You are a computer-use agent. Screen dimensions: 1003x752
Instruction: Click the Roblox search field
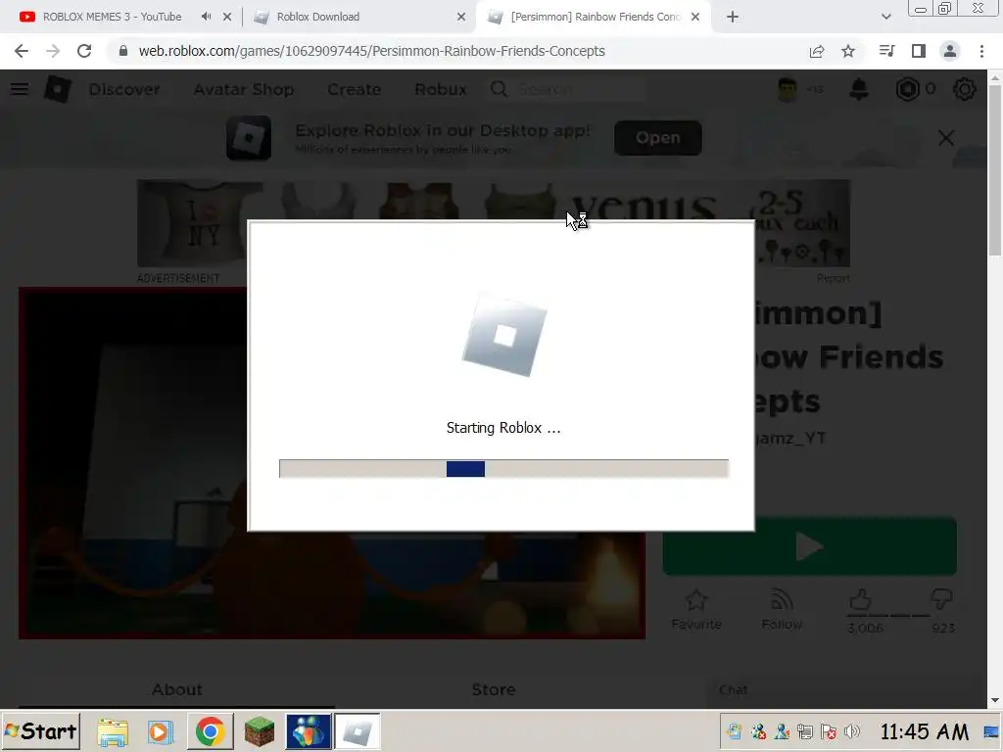(567, 89)
